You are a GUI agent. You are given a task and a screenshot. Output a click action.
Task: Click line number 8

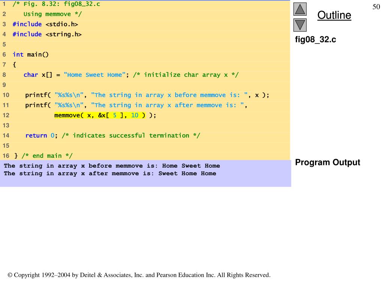click(x=4, y=75)
